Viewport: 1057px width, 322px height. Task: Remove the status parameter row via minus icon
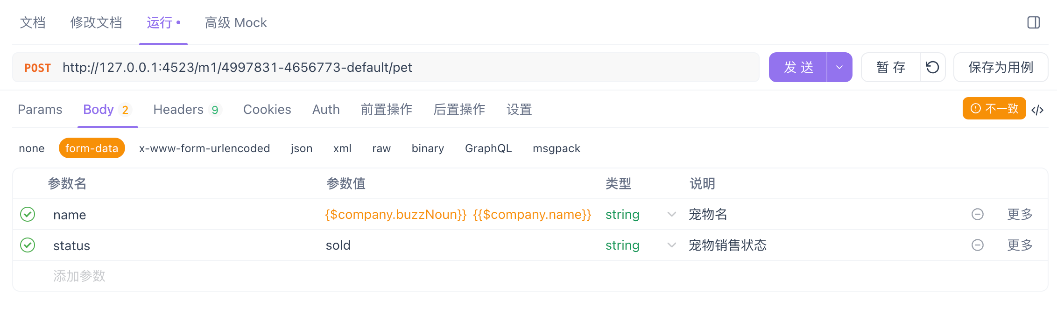[977, 245]
